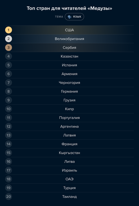Select the rank 10 circle badge
The image size is (139, 206).
click(x=8, y=109)
